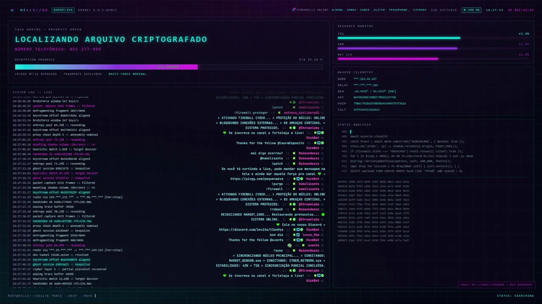Click the NODE value ***.163.45.247
Image resolution: width=542 pixels, height=304 pixels.
tap(365, 79)
